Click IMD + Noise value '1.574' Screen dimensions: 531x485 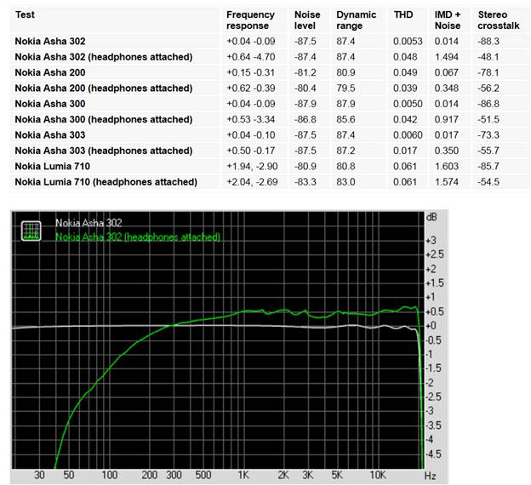point(447,182)
